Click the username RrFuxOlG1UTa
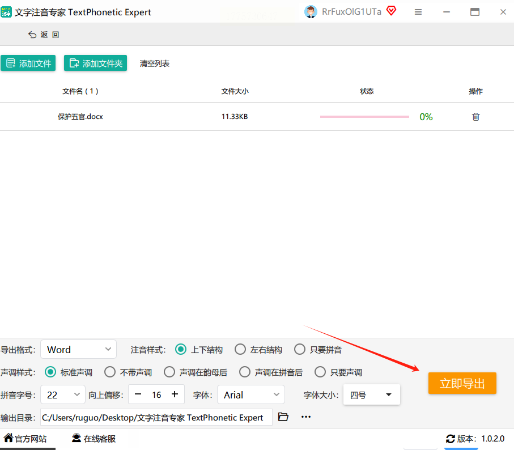The width and height of the screenshot is (514, 450). pos(351,12)
